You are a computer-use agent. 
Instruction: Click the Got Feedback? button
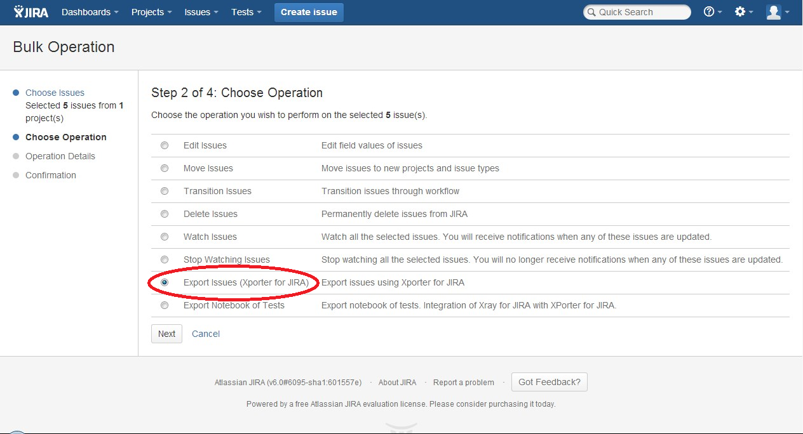pyautogui.click(x=550, y=382)
